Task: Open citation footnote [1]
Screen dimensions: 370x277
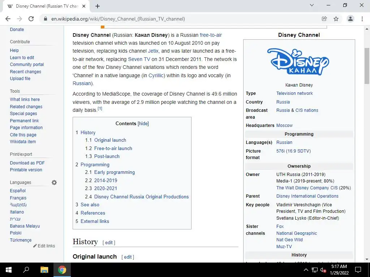Action: tap(100, 109)
